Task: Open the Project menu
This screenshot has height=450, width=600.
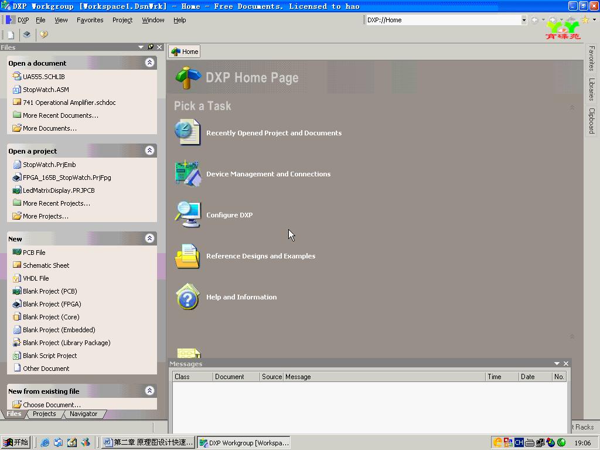Action: [122, 20]
